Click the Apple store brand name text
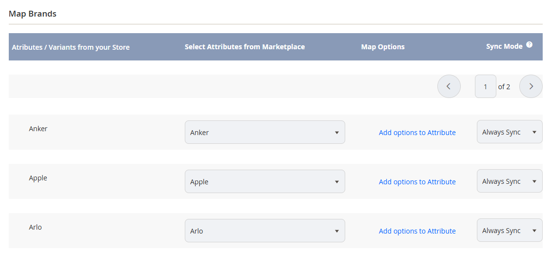This screenshot has width=550, height=255. point(38,178)
